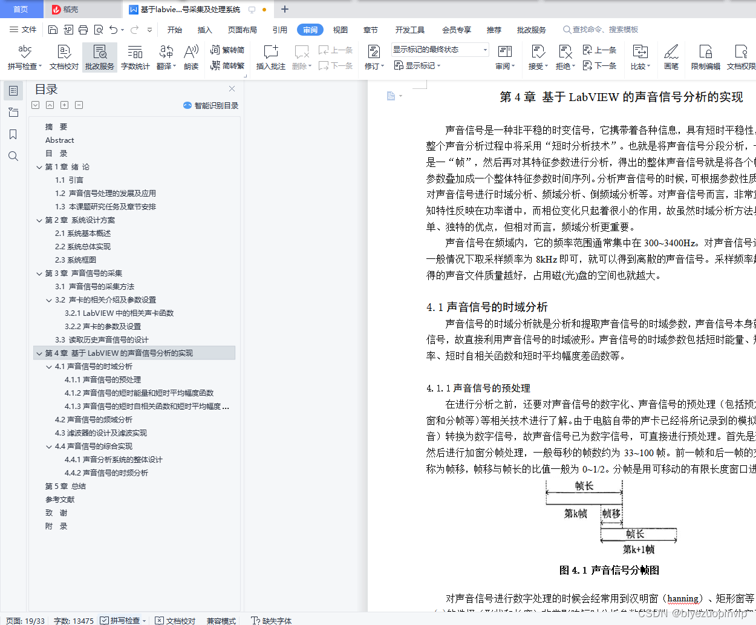Open the 视图 ribbon tab
Image resolution: width=756 pixels, height=625 pixels.
[341, 30]
